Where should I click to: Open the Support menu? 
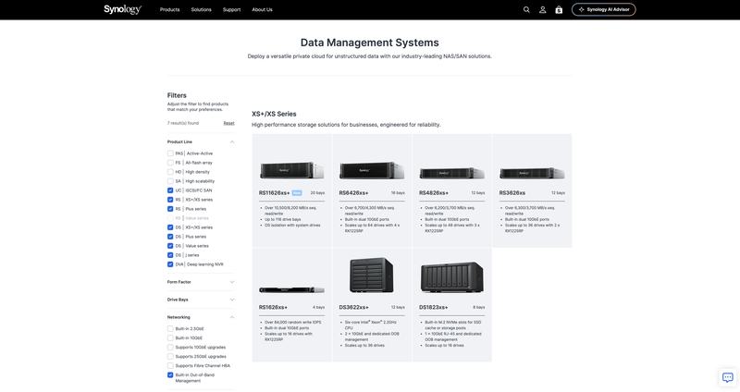[232, 9]
